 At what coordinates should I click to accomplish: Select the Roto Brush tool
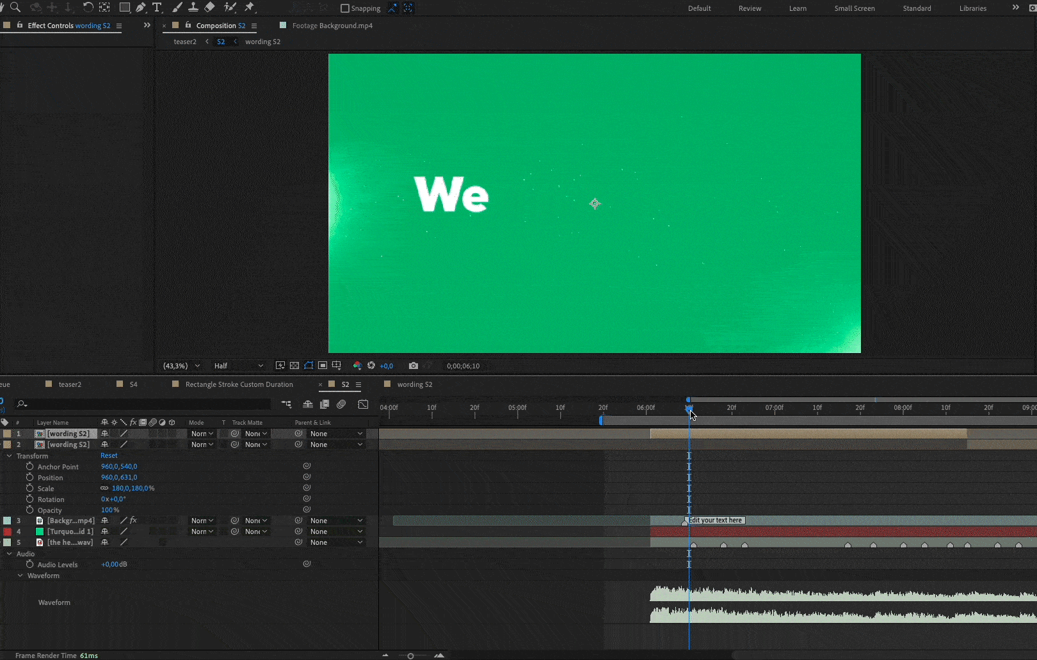(x=230, y=8)
